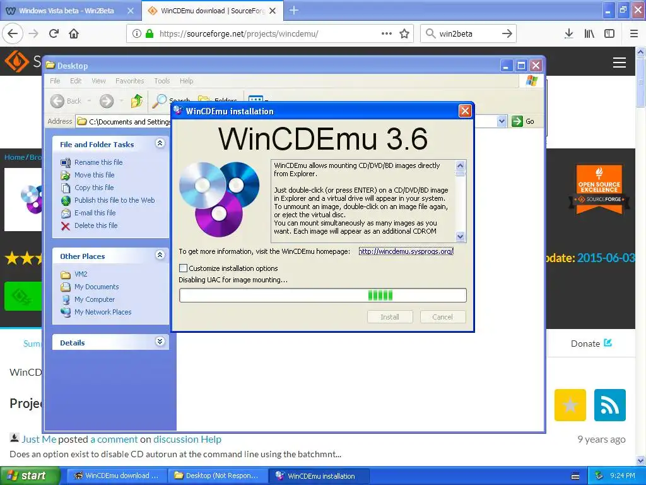The width and height of the screenshot is (646, 485).
Task: Open the page actions three-dot menu
Action: (x=387, y=33)
